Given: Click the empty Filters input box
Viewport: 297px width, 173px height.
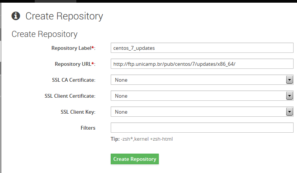Looking at the screenshot, I should [x=202, y=128].
